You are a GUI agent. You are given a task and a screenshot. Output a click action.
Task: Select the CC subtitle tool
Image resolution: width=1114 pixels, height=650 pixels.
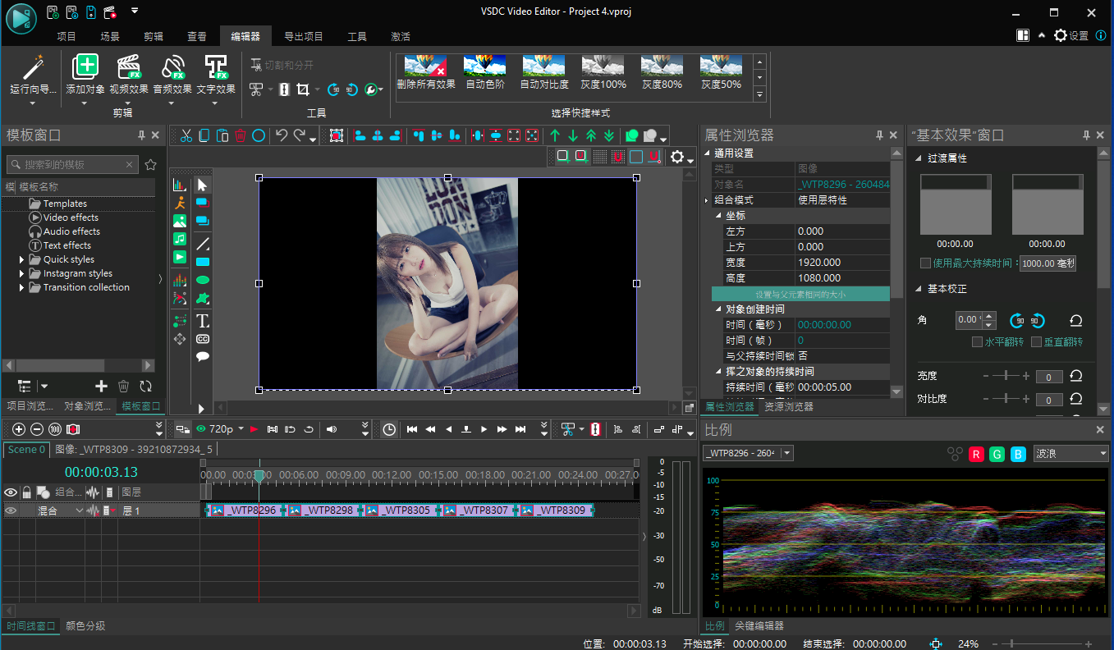pyautogui.click(x=203, y=339)
